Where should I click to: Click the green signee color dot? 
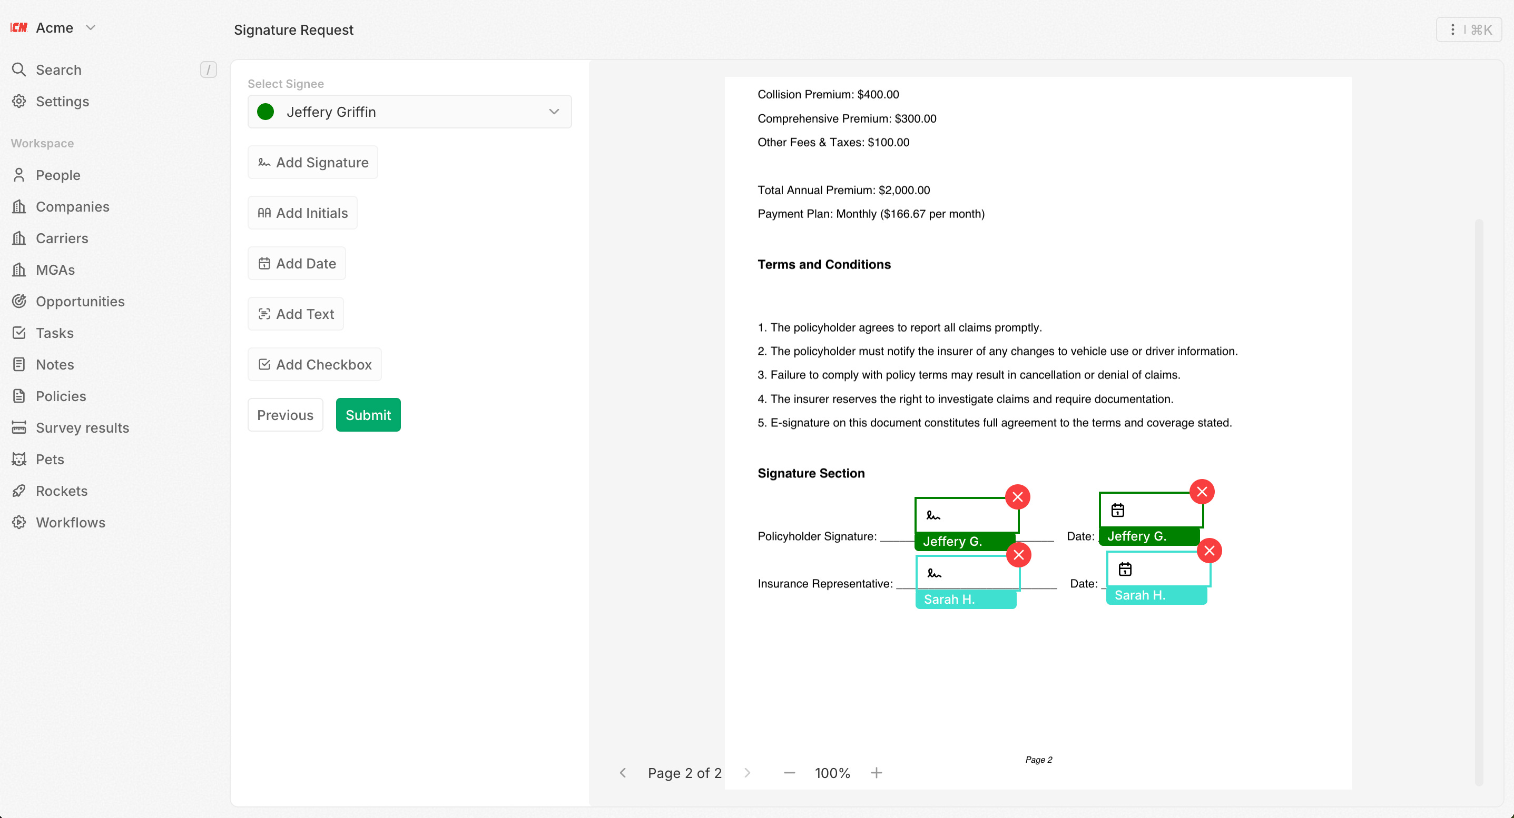tap(266, 112)
